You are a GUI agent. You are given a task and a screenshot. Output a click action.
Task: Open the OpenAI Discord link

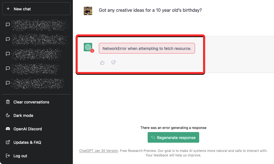(x=27, y=129)
